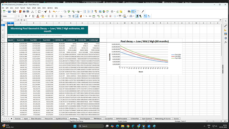The image size is (229, 129).
Task: Toggle wrap text
Action: pyautogui.click(x=61, y=16)
